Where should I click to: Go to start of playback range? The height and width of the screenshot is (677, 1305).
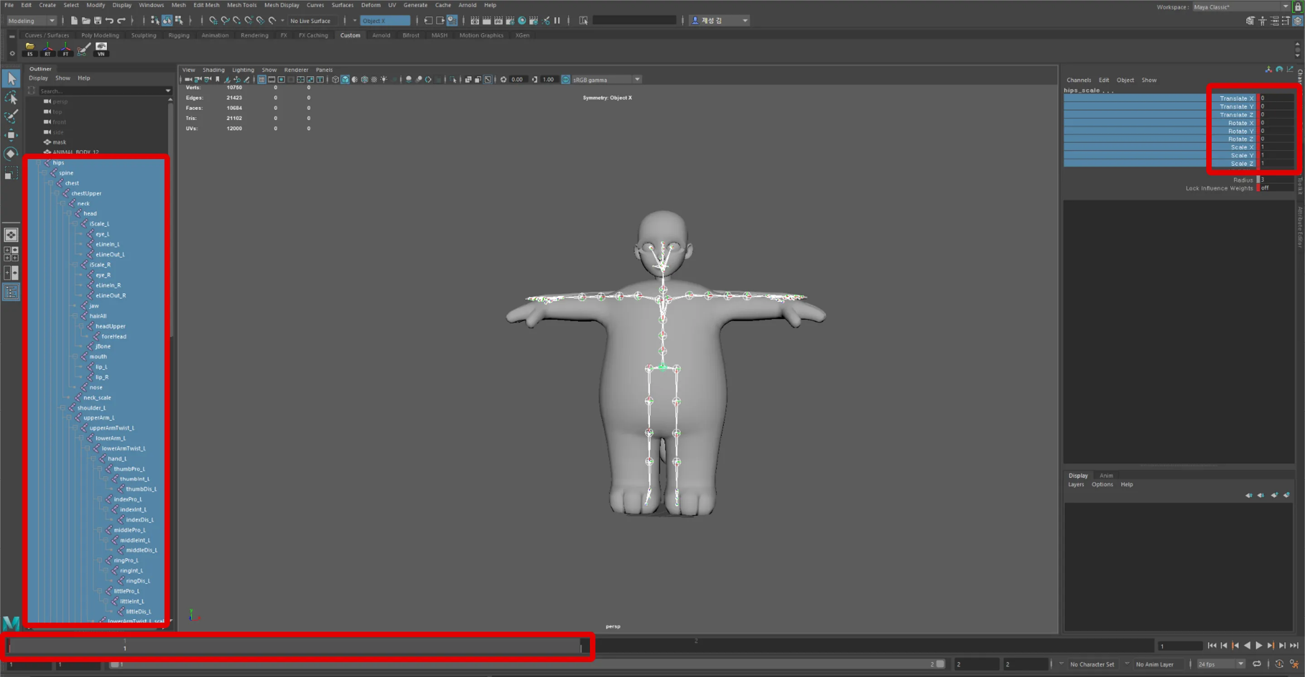pyautogui.click(x=1212, y=645)
